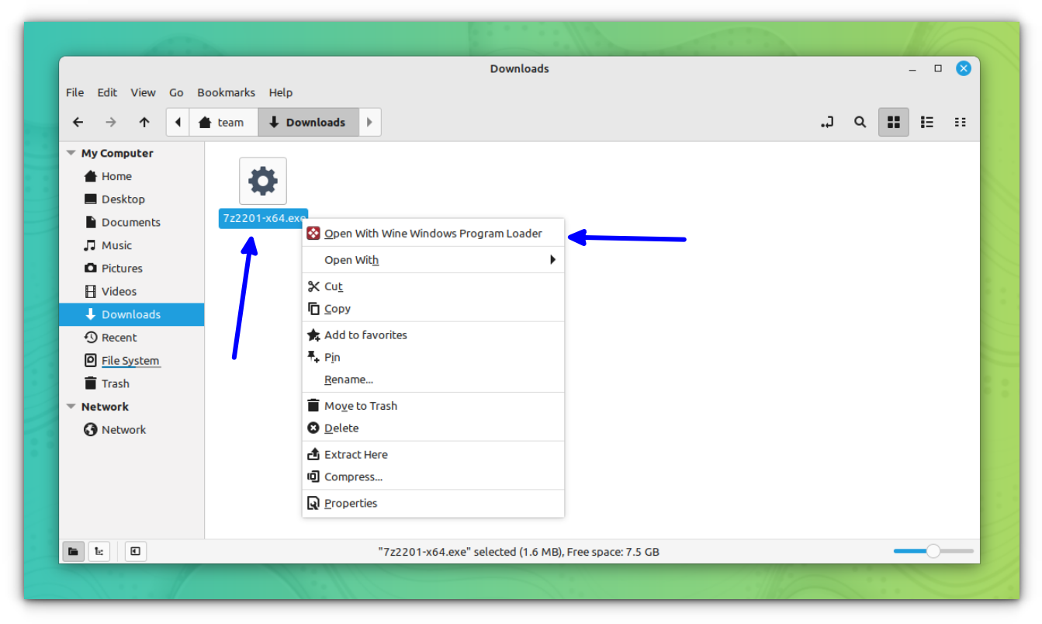Cut the file using the scissors icon

313,286
